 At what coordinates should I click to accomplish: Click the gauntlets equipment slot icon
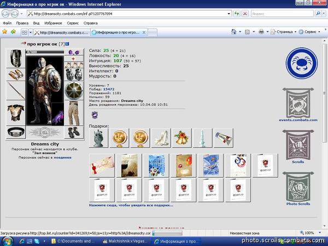[74, 74]
